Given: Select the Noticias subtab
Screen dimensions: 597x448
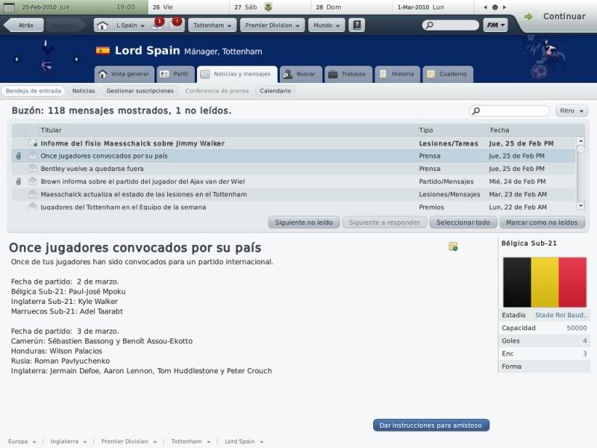Looking at the screenshot, I should pyautogui.click(x=84, y=90).
